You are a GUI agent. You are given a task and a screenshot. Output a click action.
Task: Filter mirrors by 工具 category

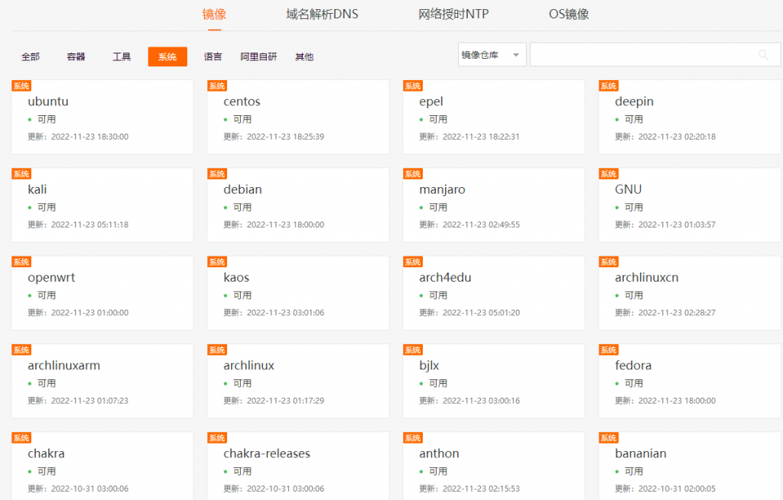tap(122, 56)
